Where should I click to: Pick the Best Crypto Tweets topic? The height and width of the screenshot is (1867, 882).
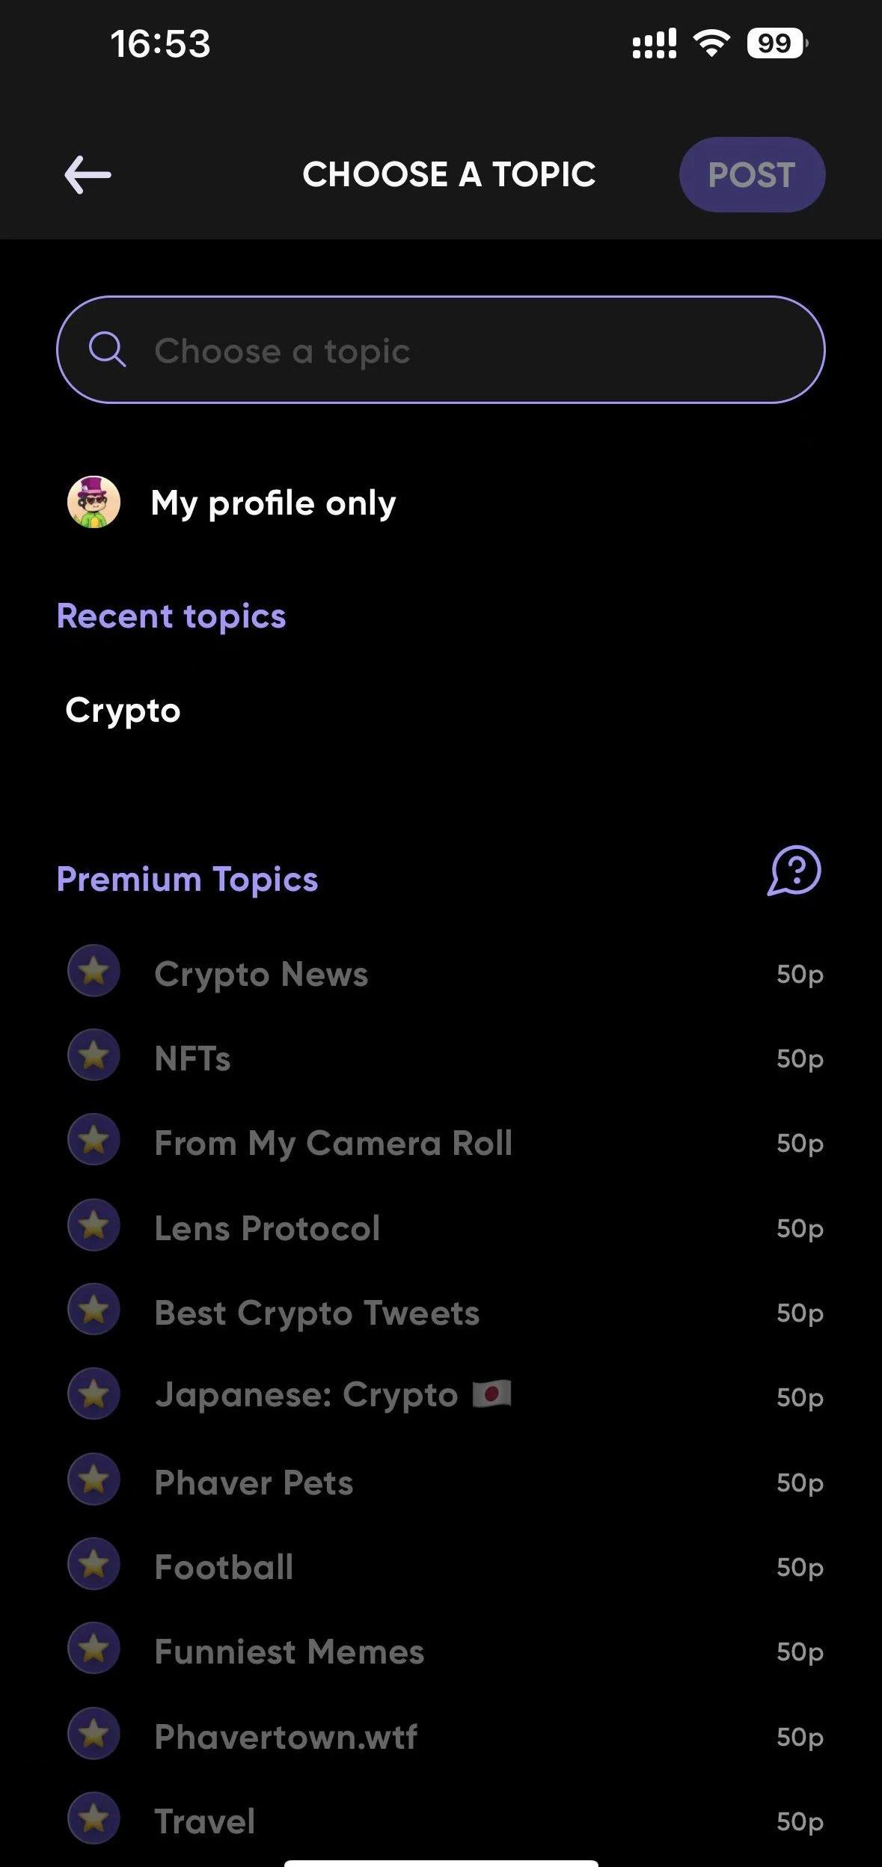pos(316,1313)
